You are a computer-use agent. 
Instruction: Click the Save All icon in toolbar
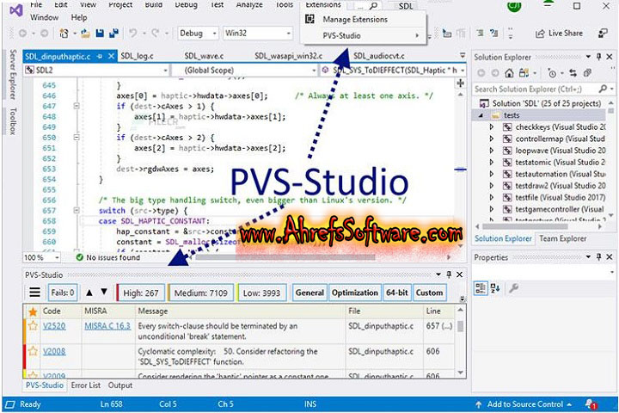coord(114,34)
